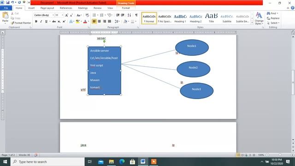Toggle Show/Hide paragraph marks
Viewport: 295px width, 166px height.
(x=136, y=15)
